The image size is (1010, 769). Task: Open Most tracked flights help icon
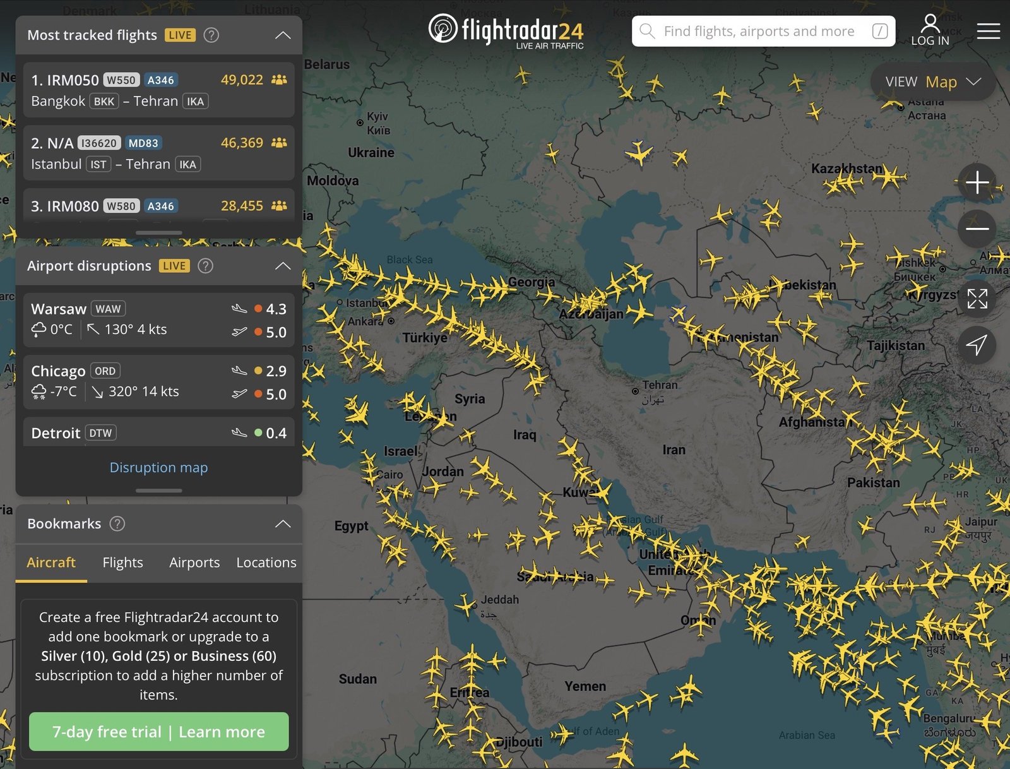pos(211,35)
